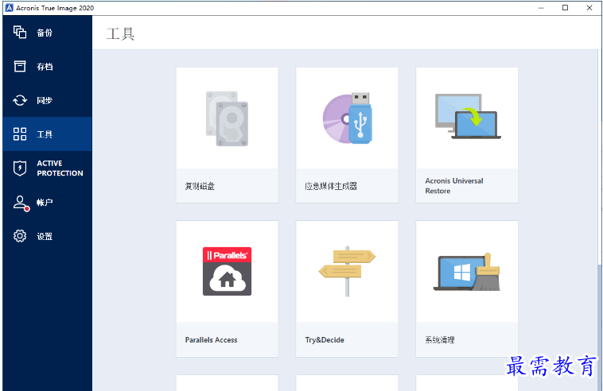603x391 pixels.
Task: Click the 存档 archive icon in sidebar
Action: pyautogui.click(x=20, y=66)
